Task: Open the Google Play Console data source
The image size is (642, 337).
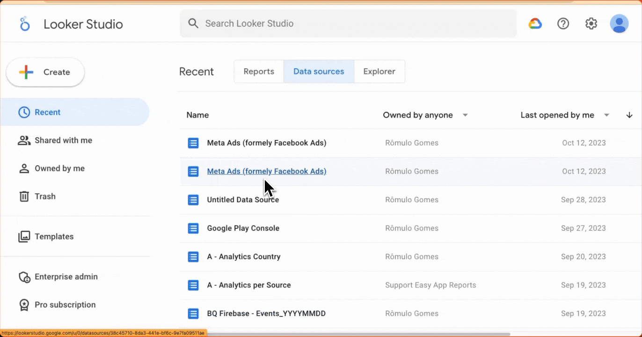Action: point(243,228)
